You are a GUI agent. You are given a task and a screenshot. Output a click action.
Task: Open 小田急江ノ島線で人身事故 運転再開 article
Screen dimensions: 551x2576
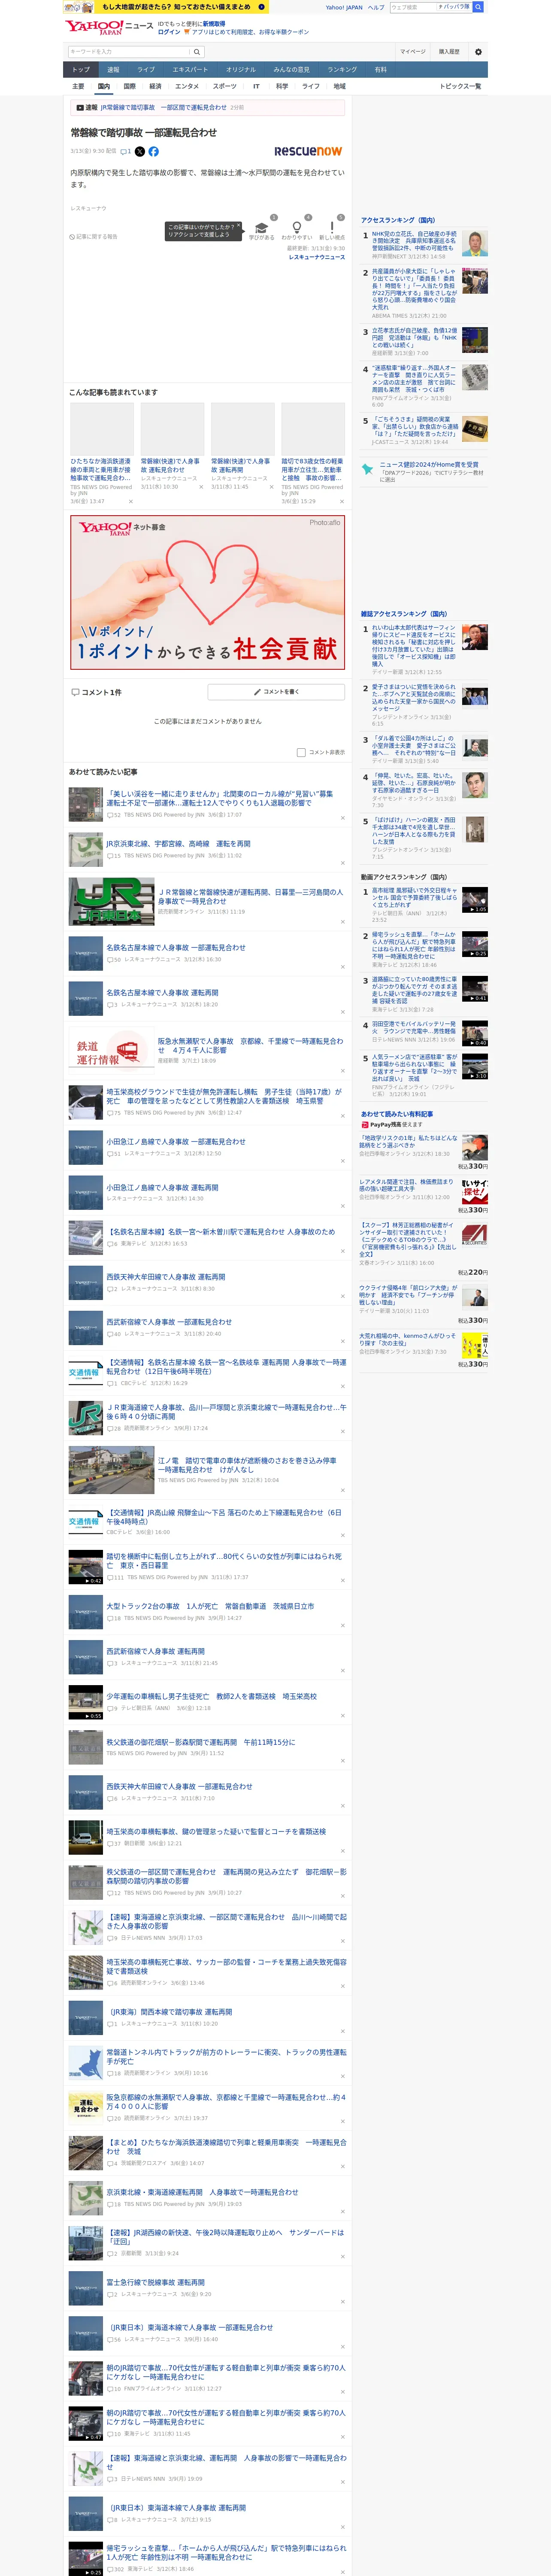pos(162,1188)
